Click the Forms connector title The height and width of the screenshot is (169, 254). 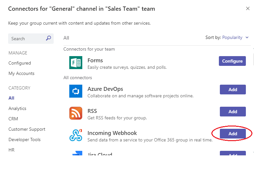(x=95, y=60)
